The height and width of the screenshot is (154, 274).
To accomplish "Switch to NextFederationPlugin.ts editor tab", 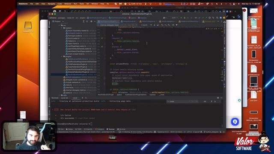I will point(108,21).
